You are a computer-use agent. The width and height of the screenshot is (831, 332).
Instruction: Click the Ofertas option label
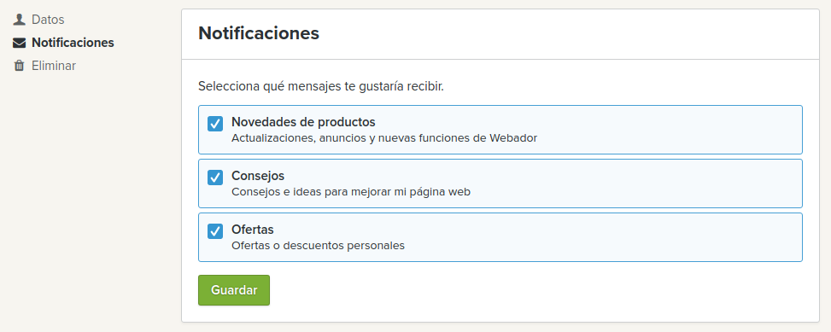coord(252,230)
